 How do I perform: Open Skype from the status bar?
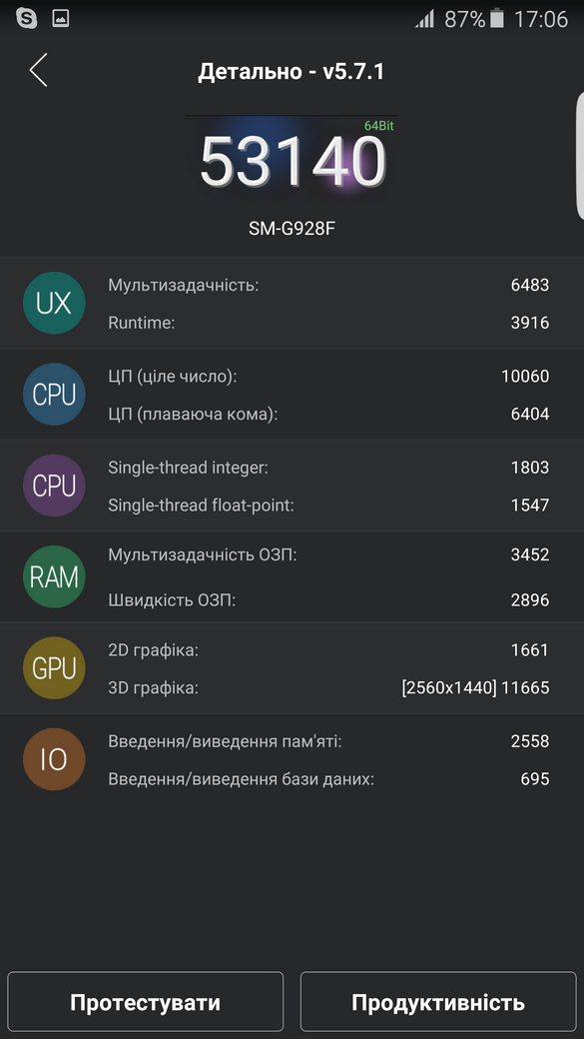click(x=26, y=17)
